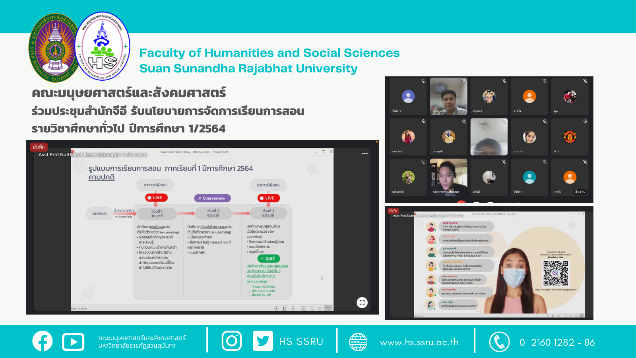
Task: Open www.hs.ssru.ac.th website link
Action: click(419, 342)
